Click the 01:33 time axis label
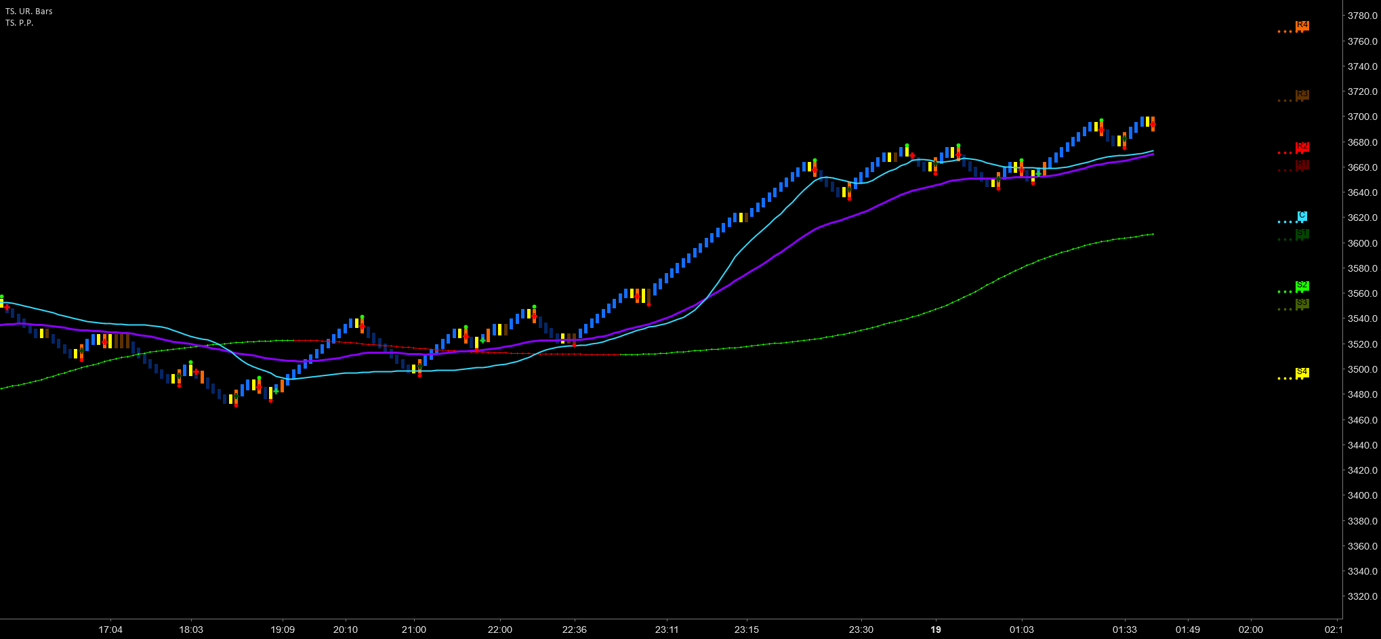Screen dimensions: 1381x639 tap(1125, 630)
